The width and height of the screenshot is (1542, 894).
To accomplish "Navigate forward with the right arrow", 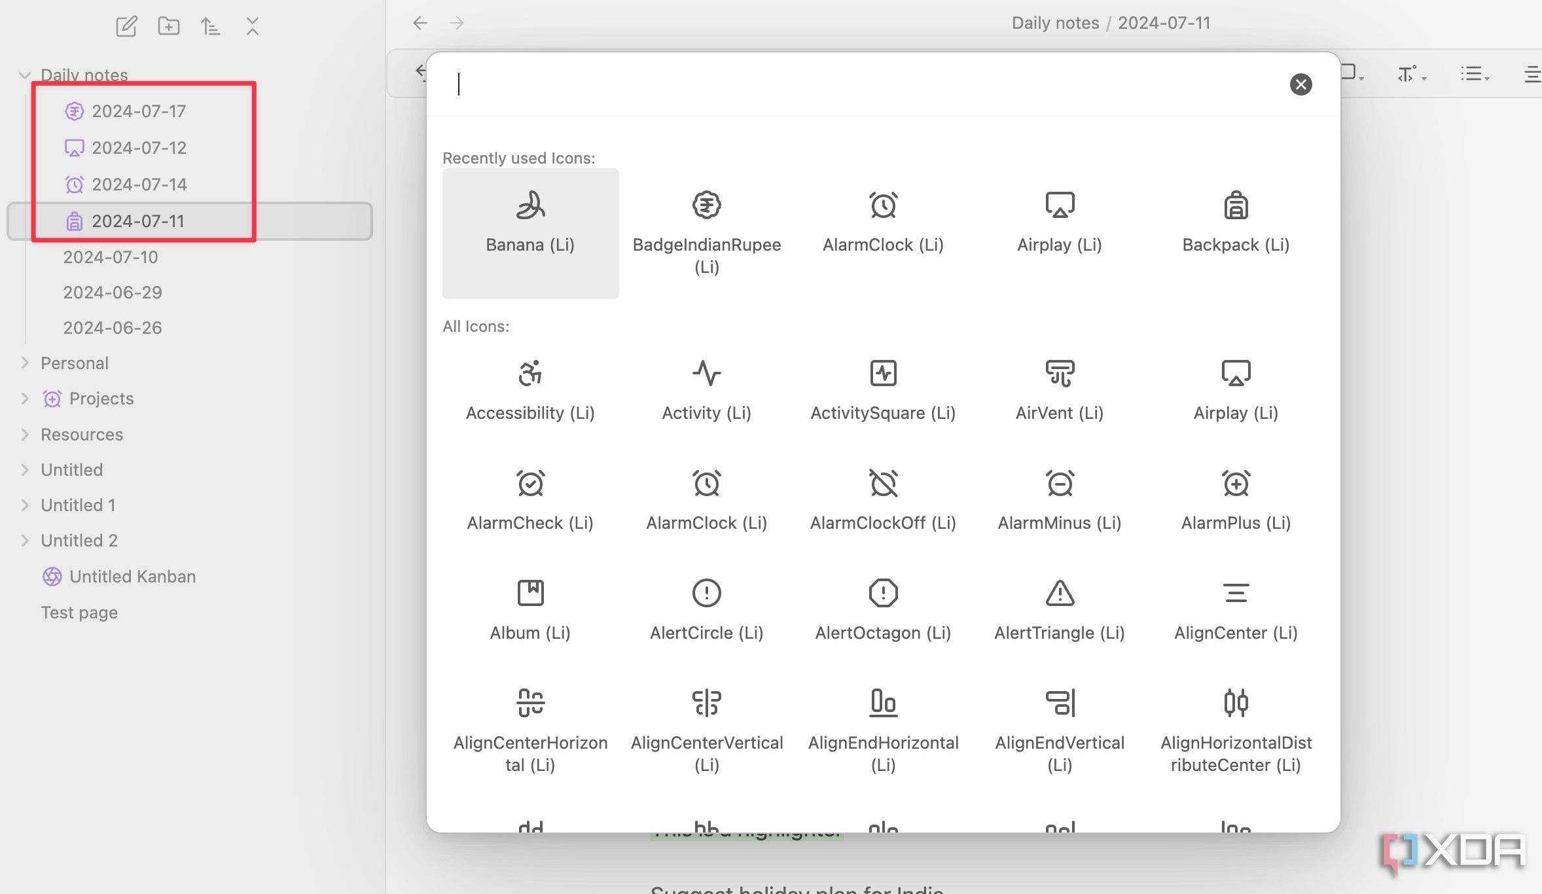I will (457, 23).
